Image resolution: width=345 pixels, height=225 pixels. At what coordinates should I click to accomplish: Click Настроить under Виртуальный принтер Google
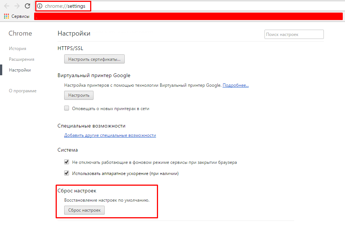tap(79, 95)
